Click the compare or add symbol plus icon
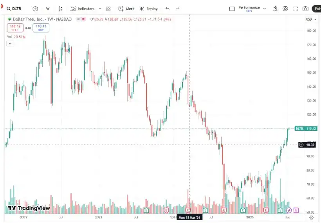321x223 pixels. coord(36,9)
